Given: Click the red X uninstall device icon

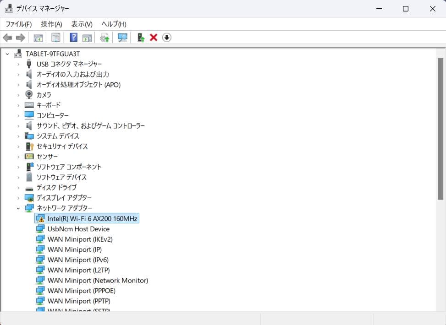Looking at the screenshot, I should click(x=154, y=38).
